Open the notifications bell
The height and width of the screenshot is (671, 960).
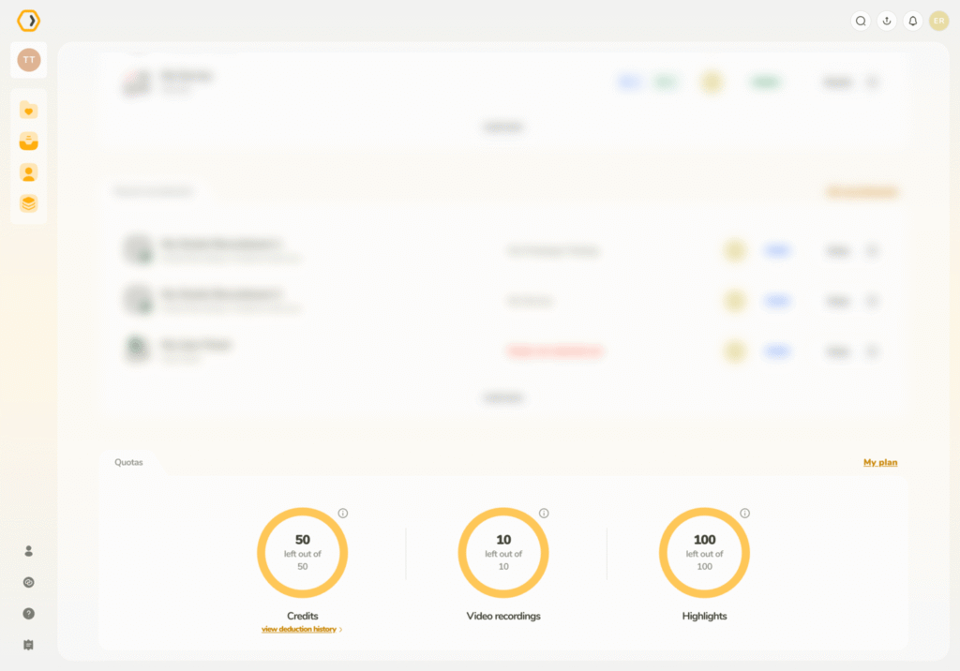(912, 21)
